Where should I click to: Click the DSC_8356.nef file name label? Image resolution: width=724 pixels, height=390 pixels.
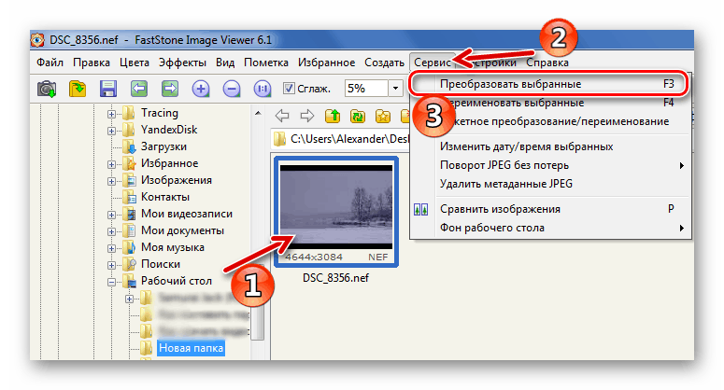(x=335, y=278)
